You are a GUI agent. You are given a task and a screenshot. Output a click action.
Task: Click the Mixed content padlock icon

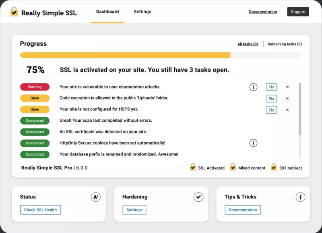pyautogui.click(x=233, y=167)
